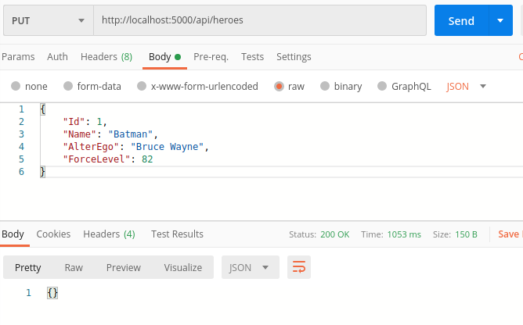Open the PUT method dropdown
The width and height of the screenshot is (523, 325).
pos(47,21)
